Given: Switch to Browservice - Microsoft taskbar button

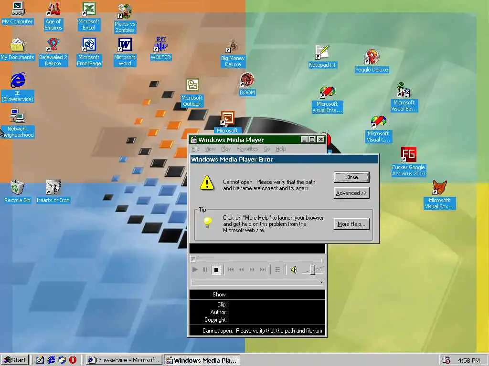Looking at the screenshot, I should 124,360.
